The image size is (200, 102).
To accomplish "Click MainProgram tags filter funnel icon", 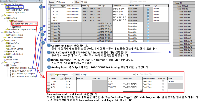I will 137,74.
